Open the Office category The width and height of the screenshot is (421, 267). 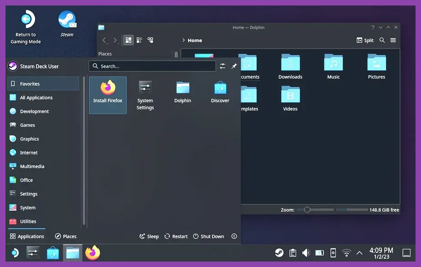click(x=43, y=180)
